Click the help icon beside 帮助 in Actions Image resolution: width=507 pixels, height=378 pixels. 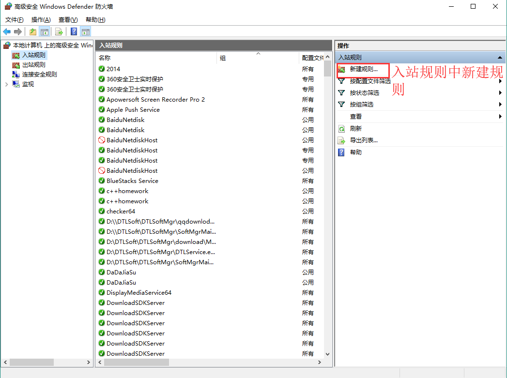pos(341,152)
